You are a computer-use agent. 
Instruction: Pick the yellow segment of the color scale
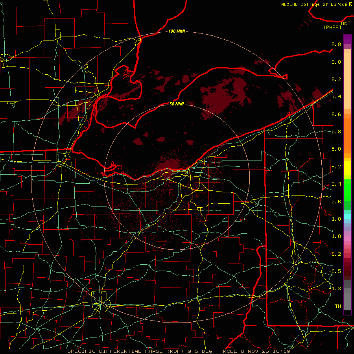tap(347, 168)
